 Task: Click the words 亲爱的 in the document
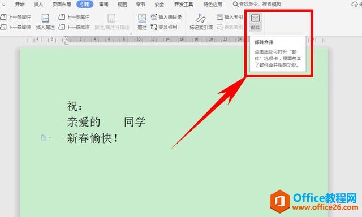click(x=84, y=122)
